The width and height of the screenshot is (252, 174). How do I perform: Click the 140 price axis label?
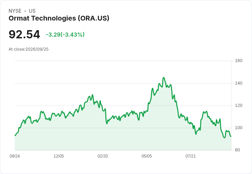[239, 83]
